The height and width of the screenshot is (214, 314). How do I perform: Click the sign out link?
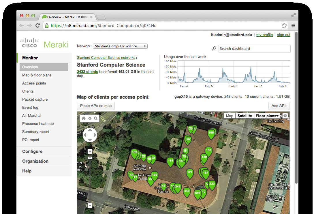pos(283,35)
